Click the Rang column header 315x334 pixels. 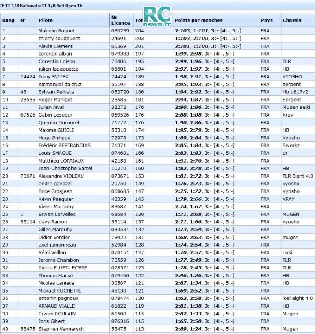coord(9,20)
